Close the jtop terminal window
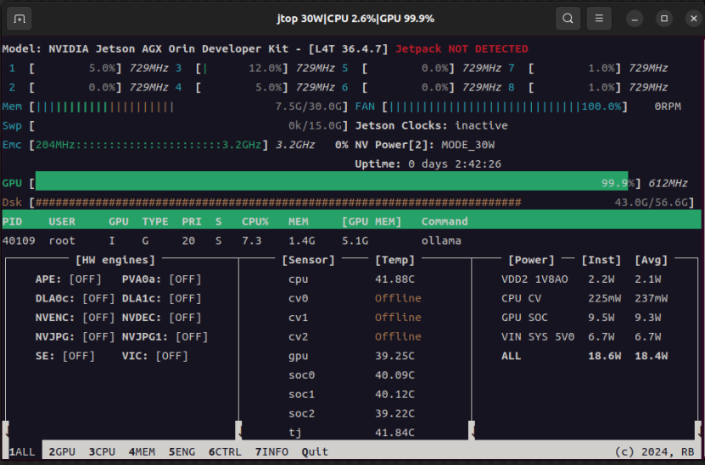705x465 pixels. pos(694,19)
